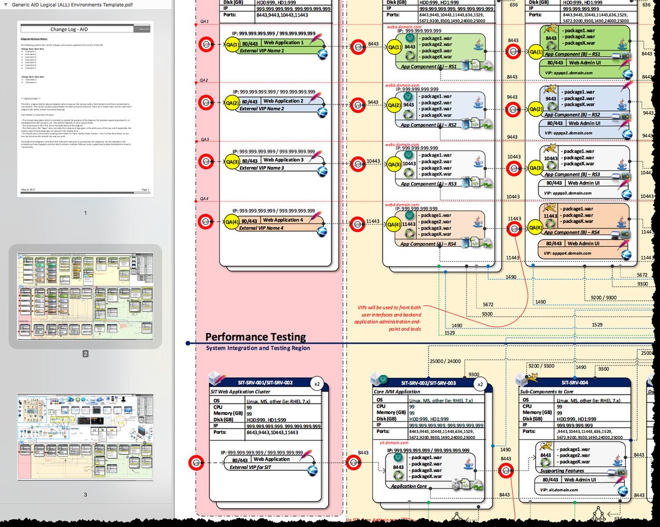
Task: Click the System Integration and Testing Region subtitle
Action: (258, 348)
